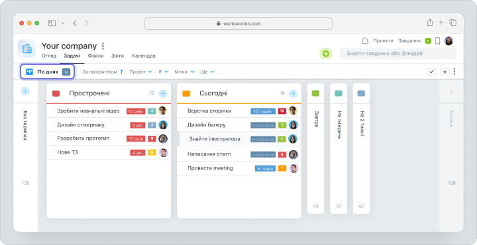Image resolution: width=477 pixels, height=245 pixels.
Task: Add a task in Прострочені column
Action: click(x=163, y=93)
